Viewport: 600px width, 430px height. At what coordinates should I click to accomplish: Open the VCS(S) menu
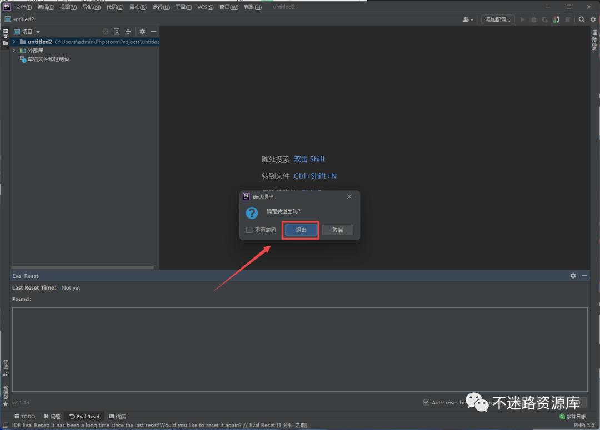[206, 7]
